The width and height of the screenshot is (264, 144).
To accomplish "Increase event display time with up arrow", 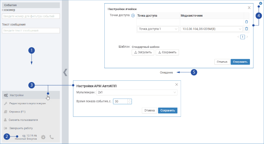I will pyautogui.click(x=129, y=100).
